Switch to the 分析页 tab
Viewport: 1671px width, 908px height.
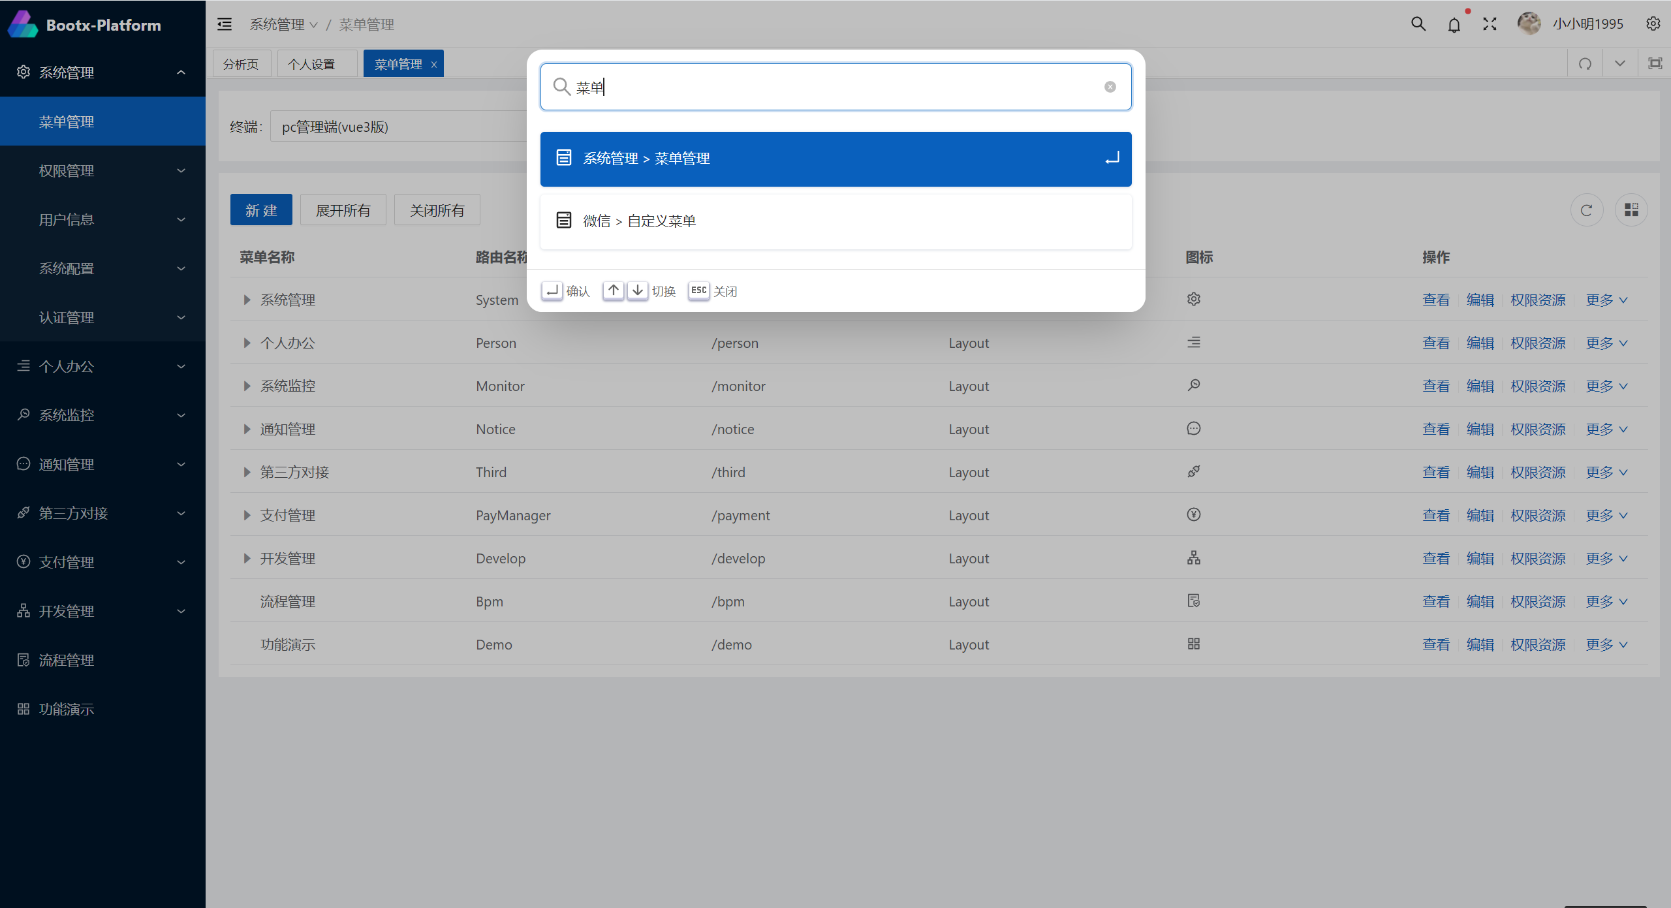(x=242, y=64)
